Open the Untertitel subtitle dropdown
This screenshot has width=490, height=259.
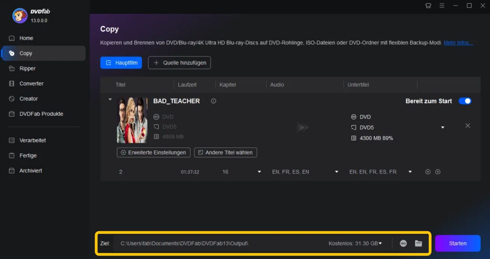[x=410, y=172]
